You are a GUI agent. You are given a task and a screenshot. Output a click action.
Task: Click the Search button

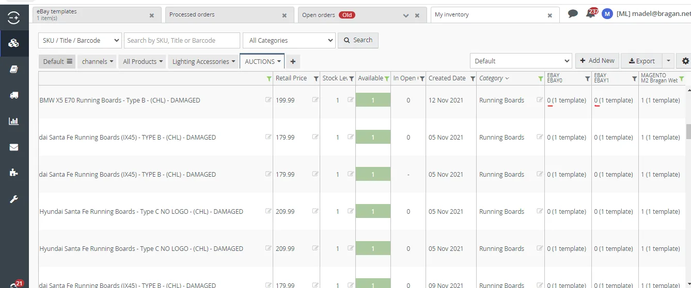point(358,40)
